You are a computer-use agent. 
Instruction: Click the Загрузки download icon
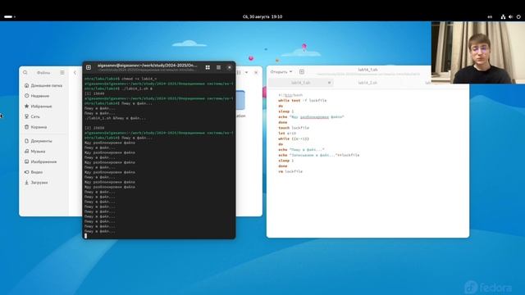click(x=26, y=183)
